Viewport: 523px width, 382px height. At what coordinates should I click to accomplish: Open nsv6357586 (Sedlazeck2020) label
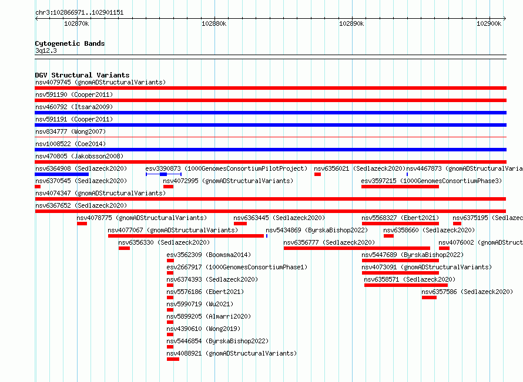point(467,292)
